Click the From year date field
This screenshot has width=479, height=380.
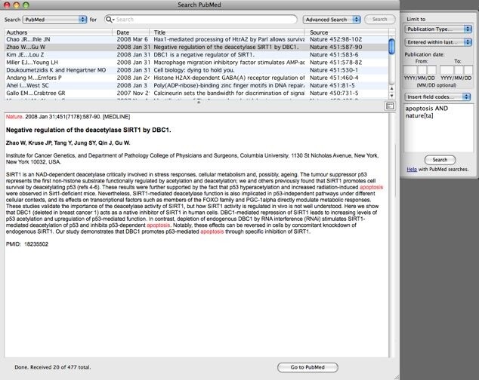pyautogui.click(x=410, y=70)
